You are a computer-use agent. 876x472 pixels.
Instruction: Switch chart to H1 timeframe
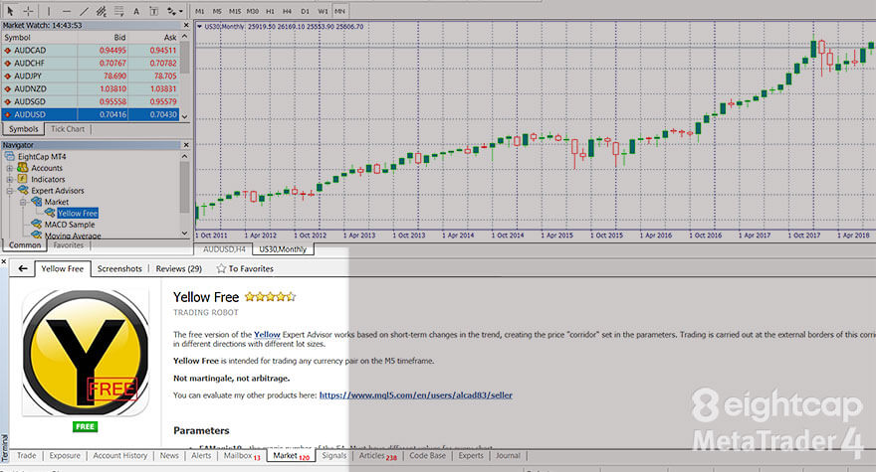[x=271, y=11]
